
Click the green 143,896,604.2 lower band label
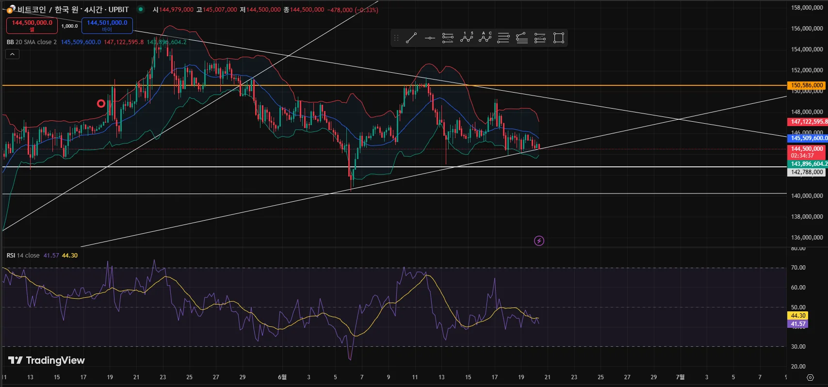tap(808, 164)
